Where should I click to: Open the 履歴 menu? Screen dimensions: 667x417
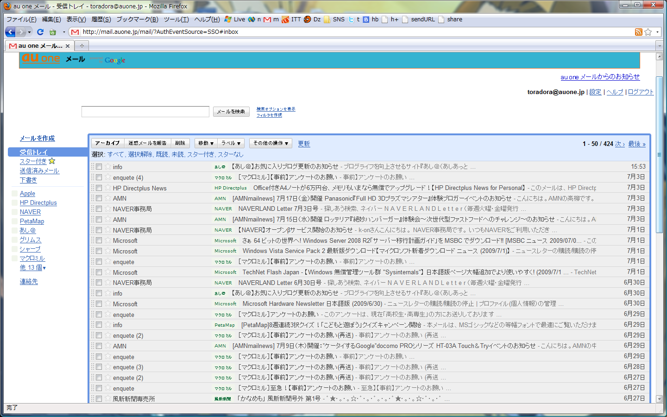click(101, 19)
